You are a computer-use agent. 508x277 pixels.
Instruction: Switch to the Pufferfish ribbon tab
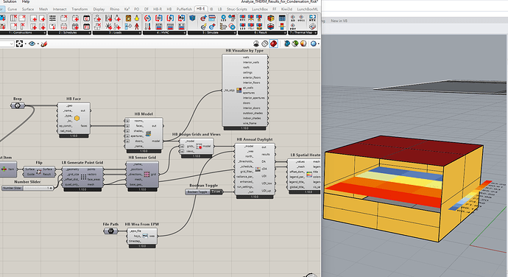(184, 9)
